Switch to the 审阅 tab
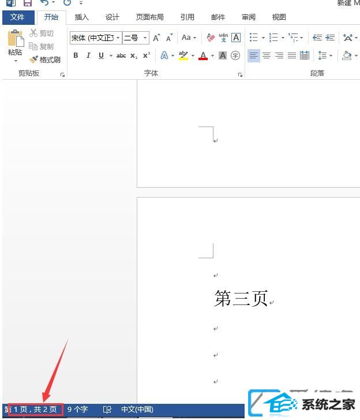This screenshot has width=360, height=420. [249, 17]
